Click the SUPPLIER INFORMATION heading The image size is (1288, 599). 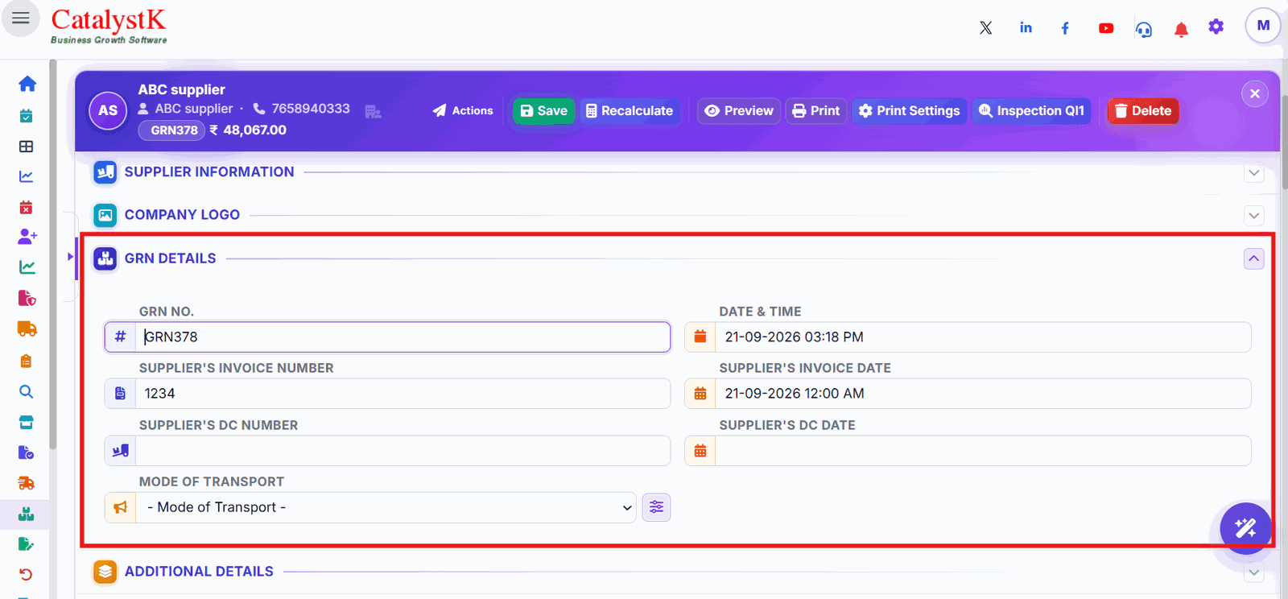click(209, 172)
